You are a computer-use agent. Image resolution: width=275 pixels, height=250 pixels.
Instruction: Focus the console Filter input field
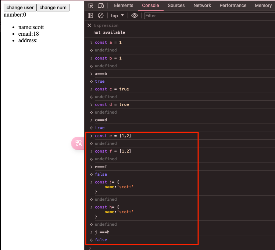click(x=209, y=15)
